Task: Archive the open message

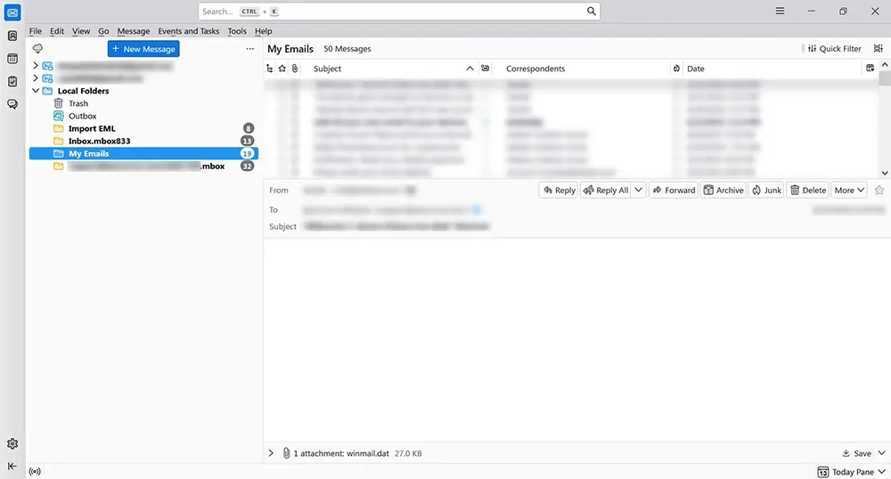Action: (723, 191)
